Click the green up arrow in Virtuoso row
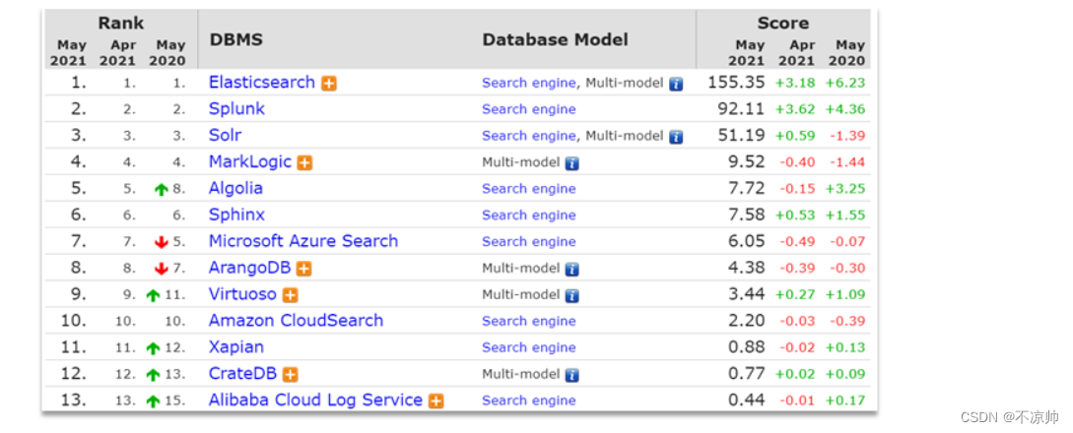Image resolution: width=1073 pixels, height=433 pixels. 154,296
